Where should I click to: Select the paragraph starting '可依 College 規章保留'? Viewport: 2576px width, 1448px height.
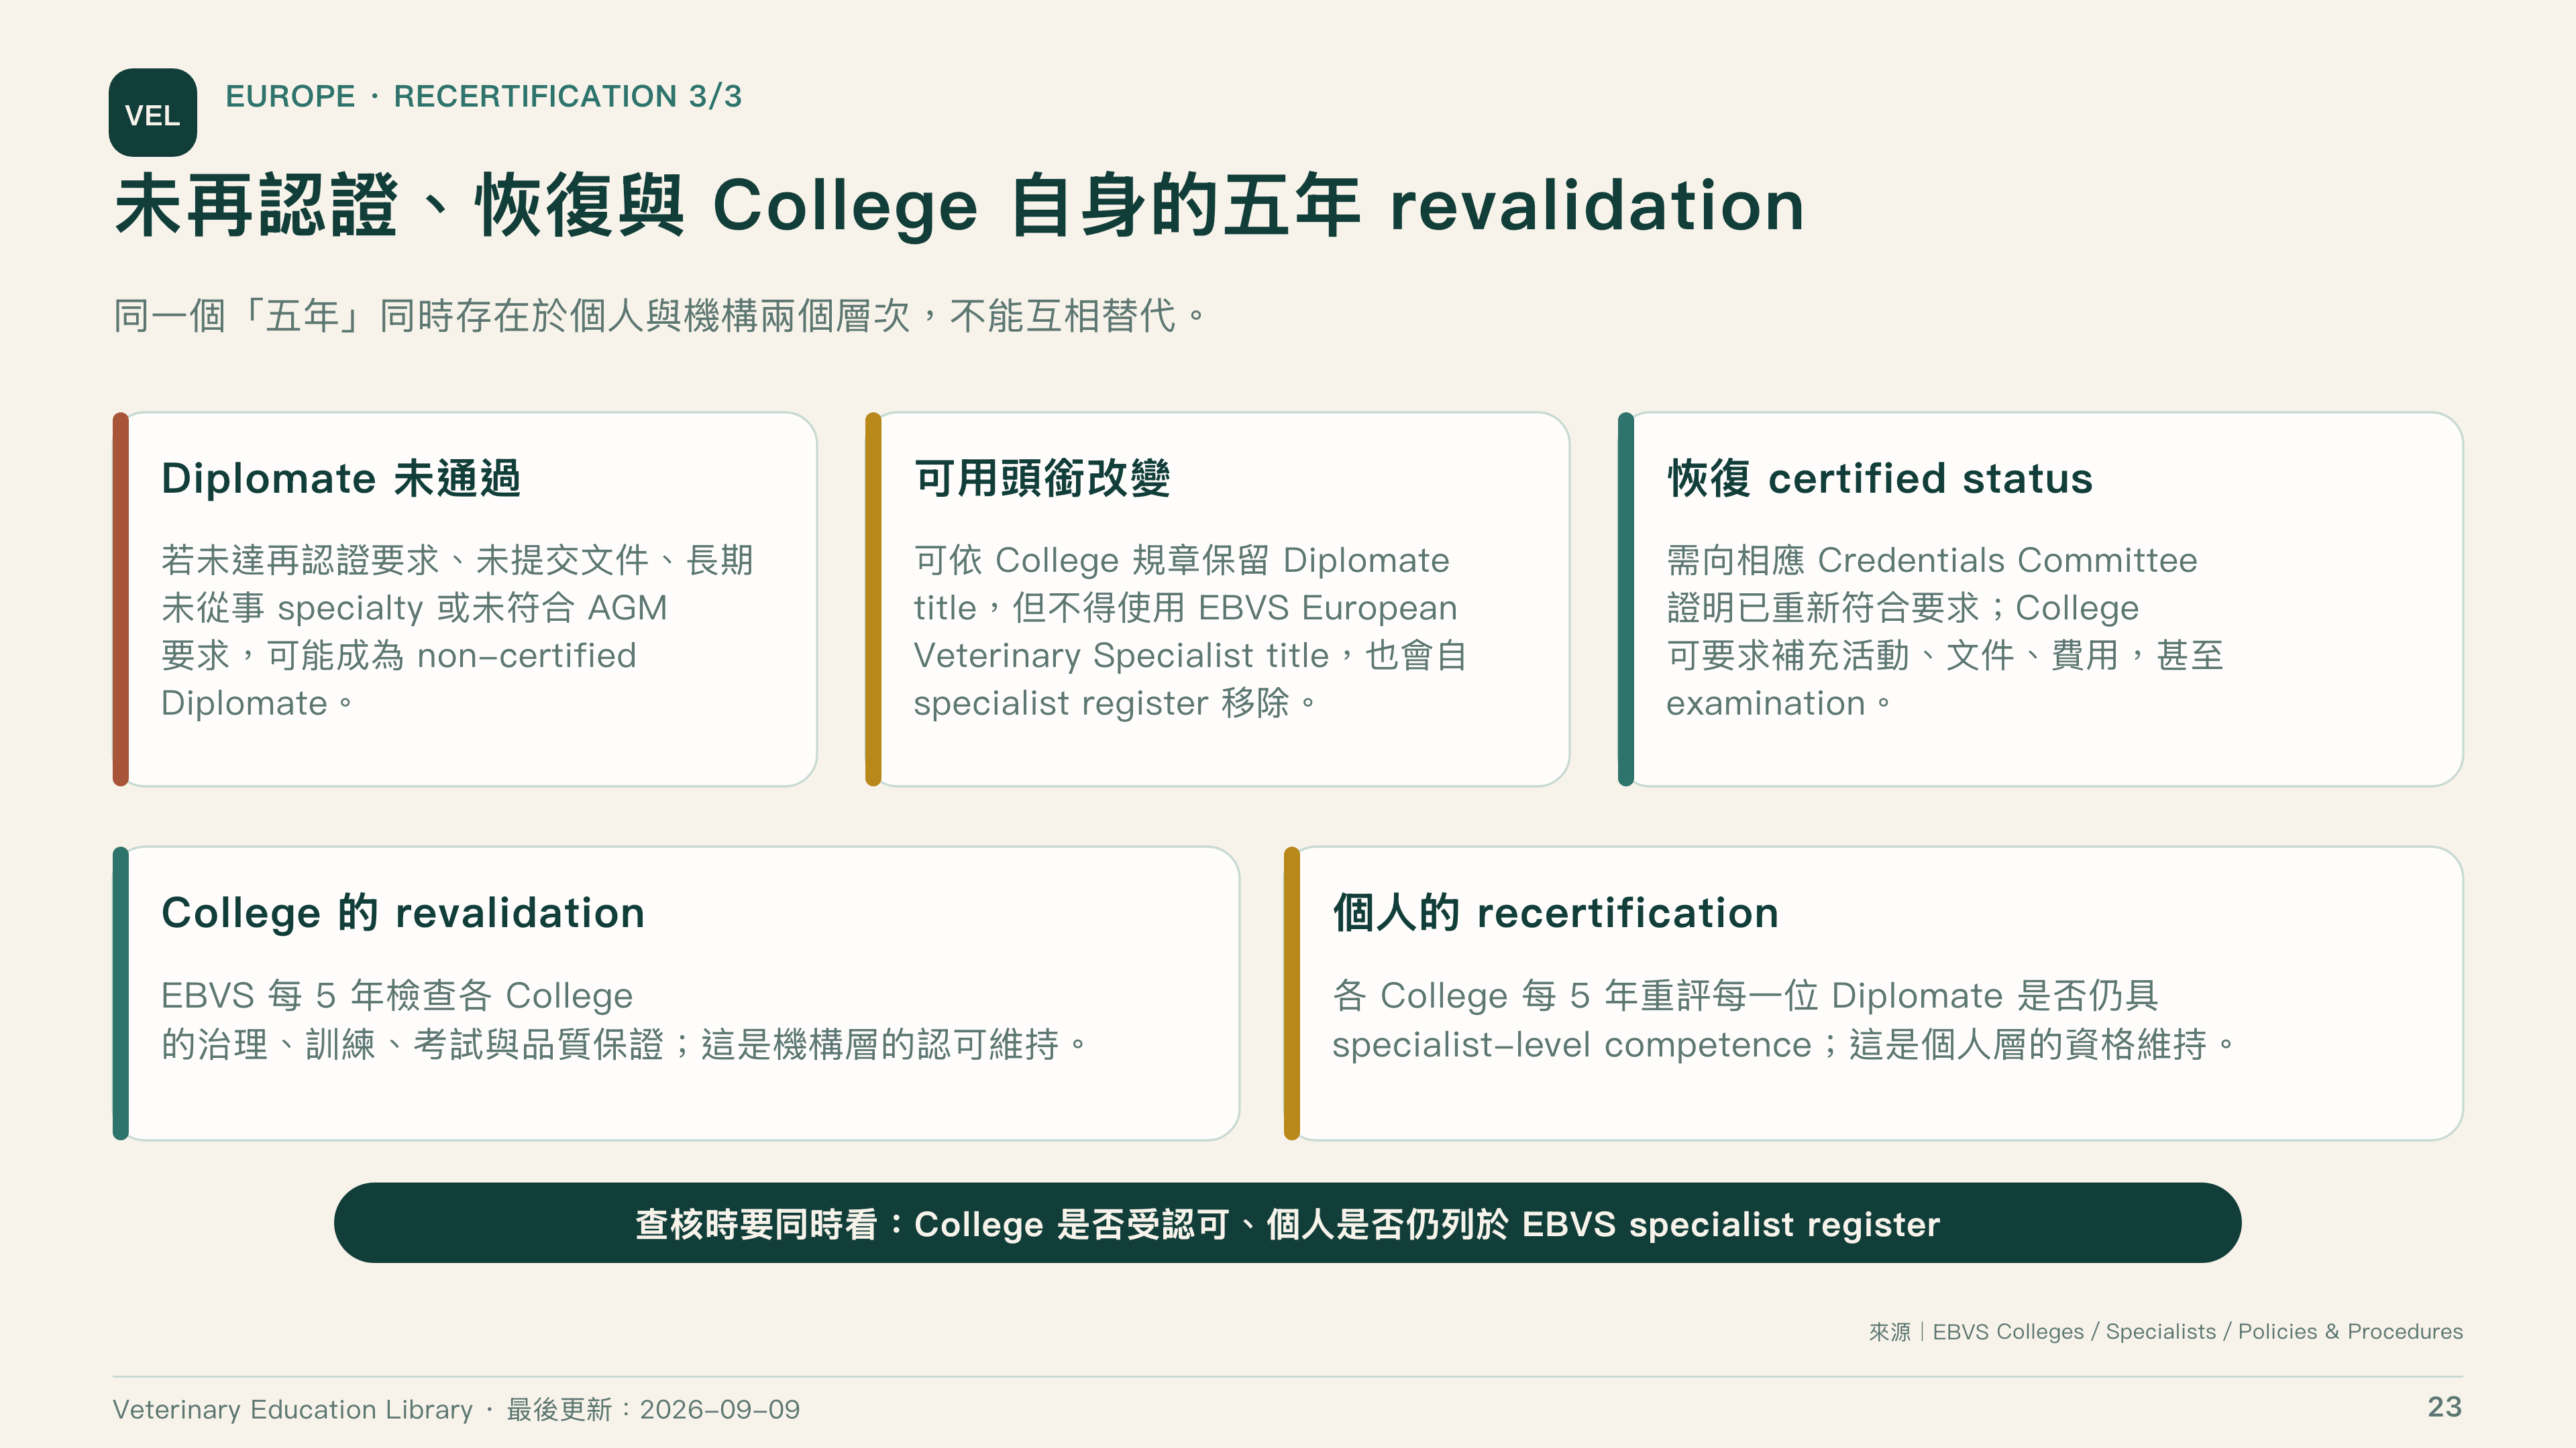1190,631
